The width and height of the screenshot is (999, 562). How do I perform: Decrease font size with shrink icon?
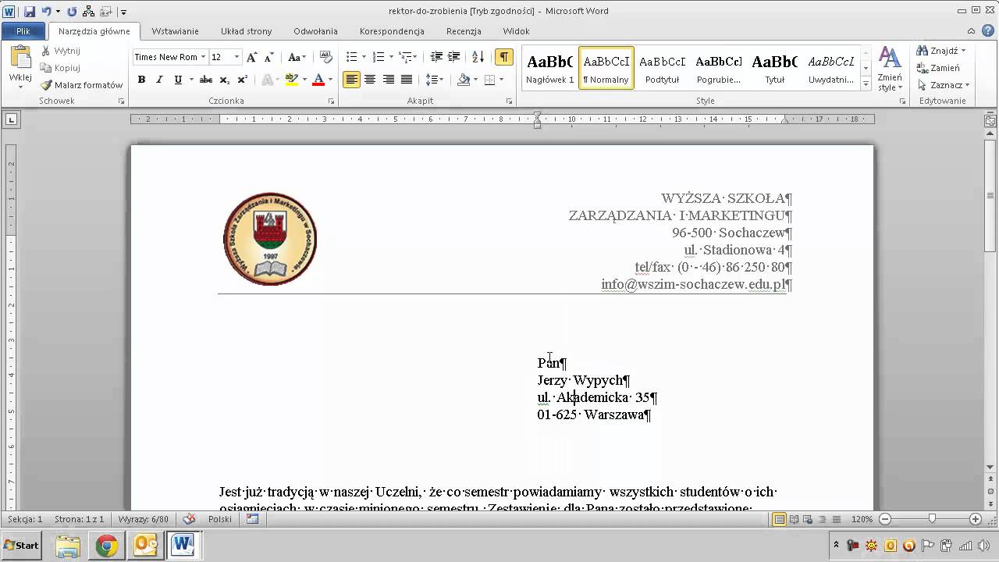pos(268,57)
